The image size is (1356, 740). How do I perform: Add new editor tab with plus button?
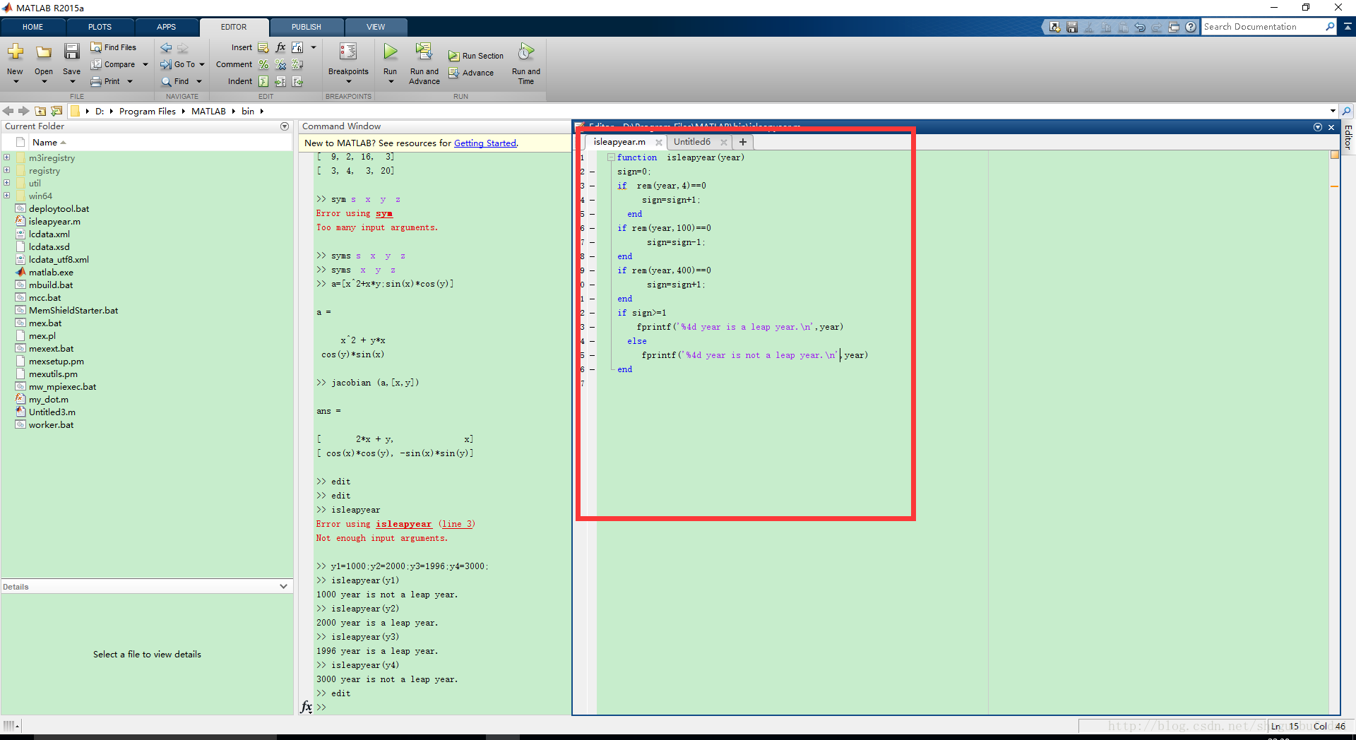[x=742, y=142]
